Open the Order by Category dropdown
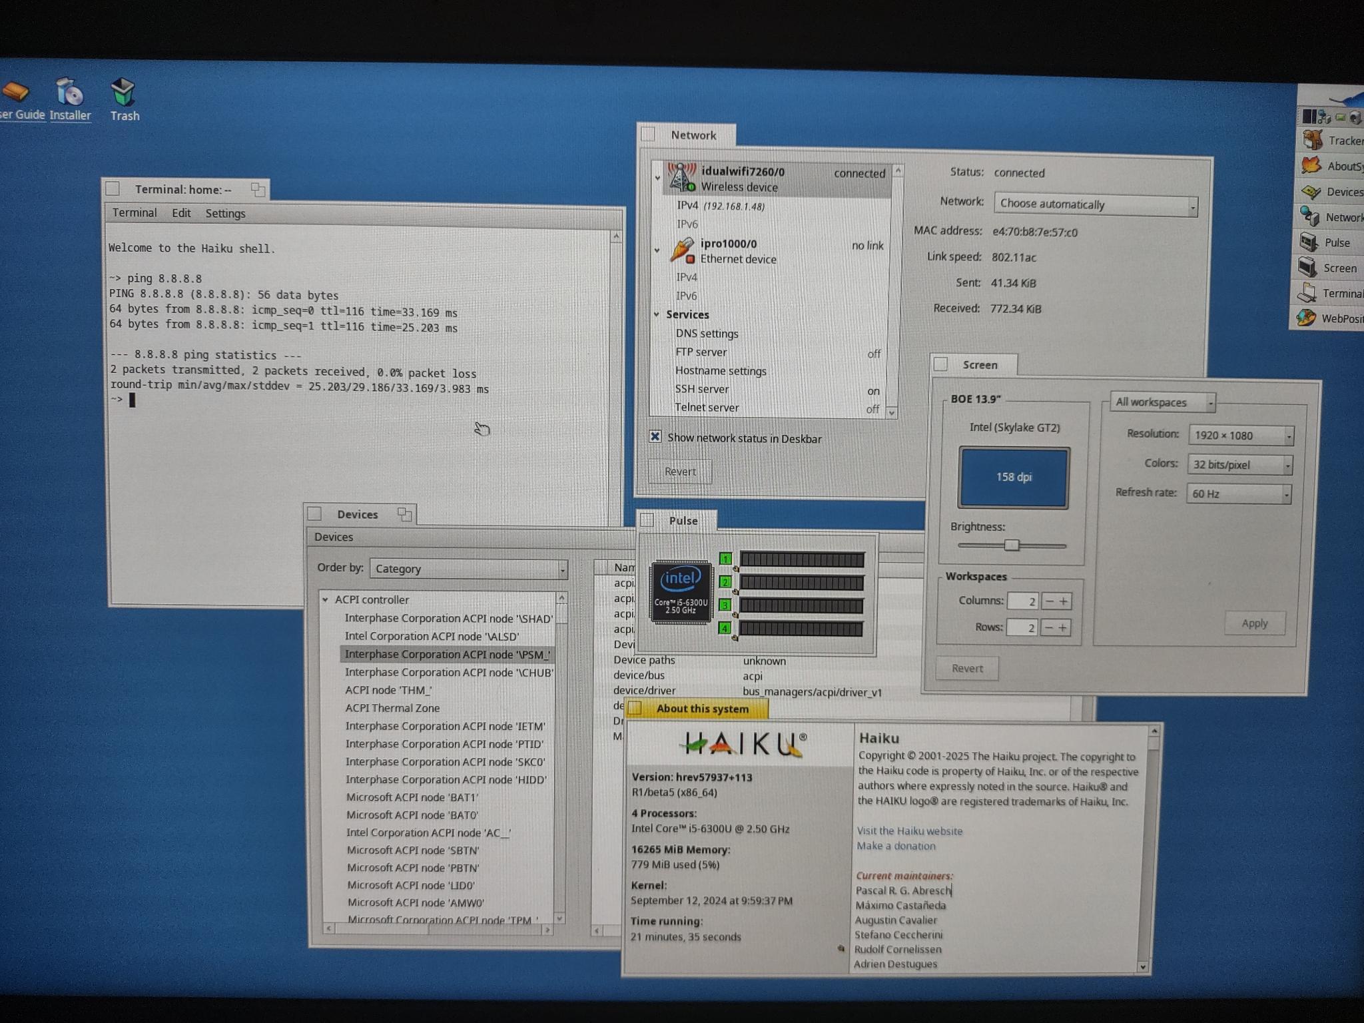 pyautogui.click(x=468, y=569)
